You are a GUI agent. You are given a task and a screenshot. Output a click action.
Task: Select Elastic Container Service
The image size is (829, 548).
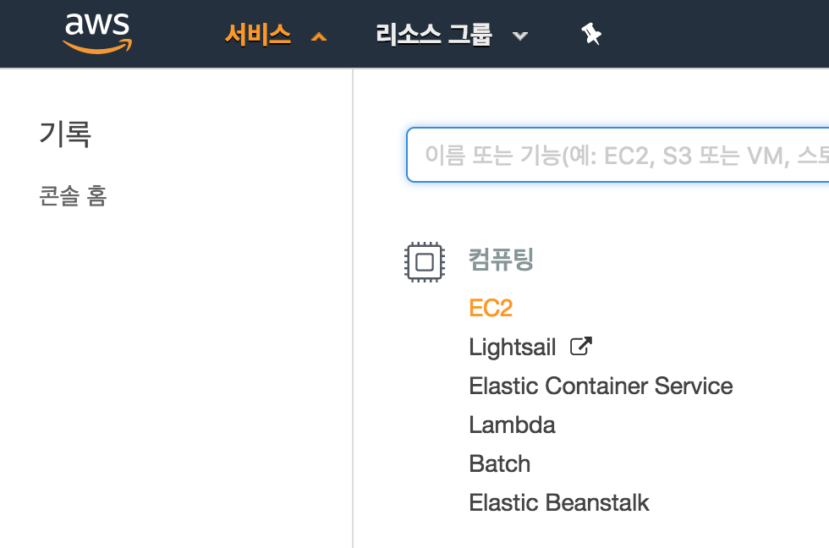click(601, 386)
